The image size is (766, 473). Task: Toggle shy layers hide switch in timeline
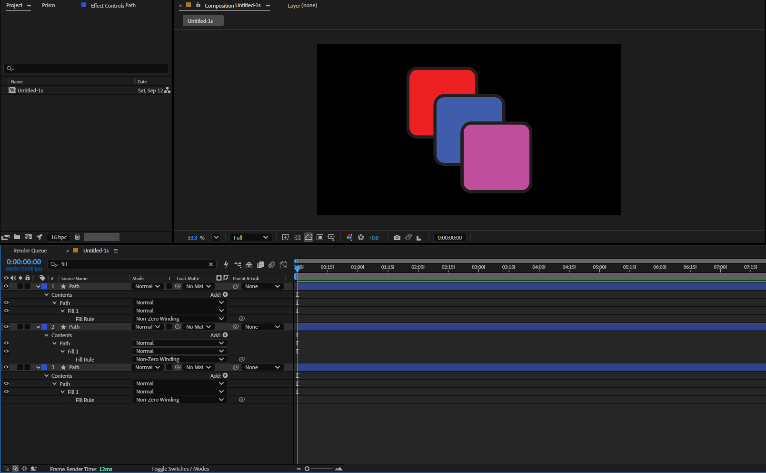(249, 264)
